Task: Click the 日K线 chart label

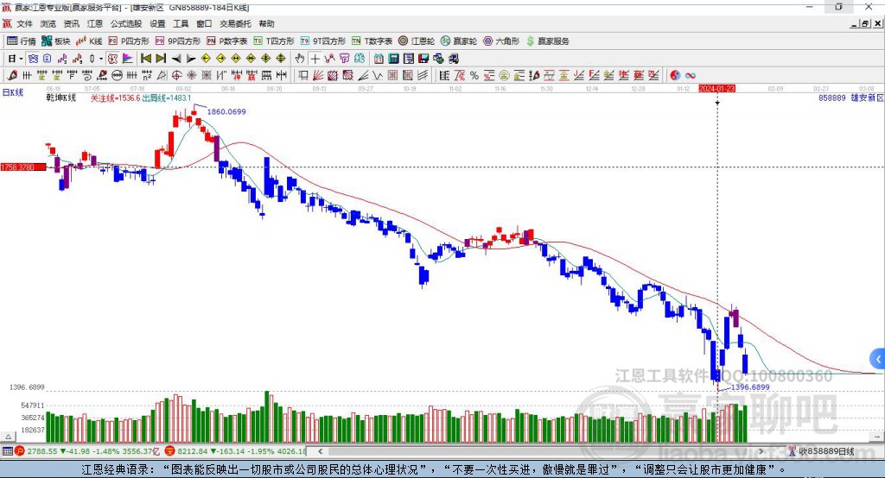Action: point(13,92)
